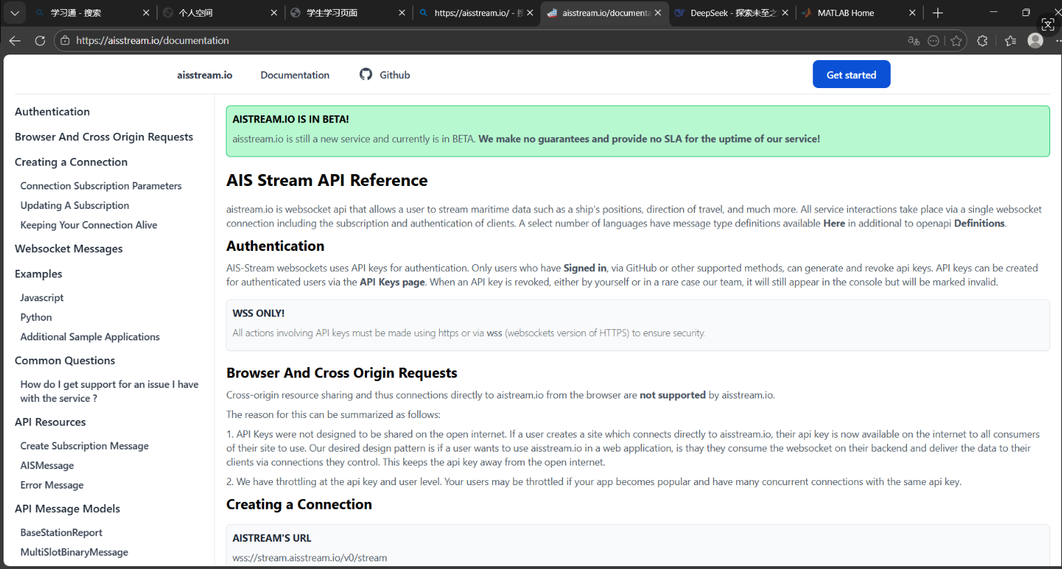Image resolution: width=1062 pixels, height=569 pixels.
Task: Click the Github octocat icon
Action: [366, 74]
